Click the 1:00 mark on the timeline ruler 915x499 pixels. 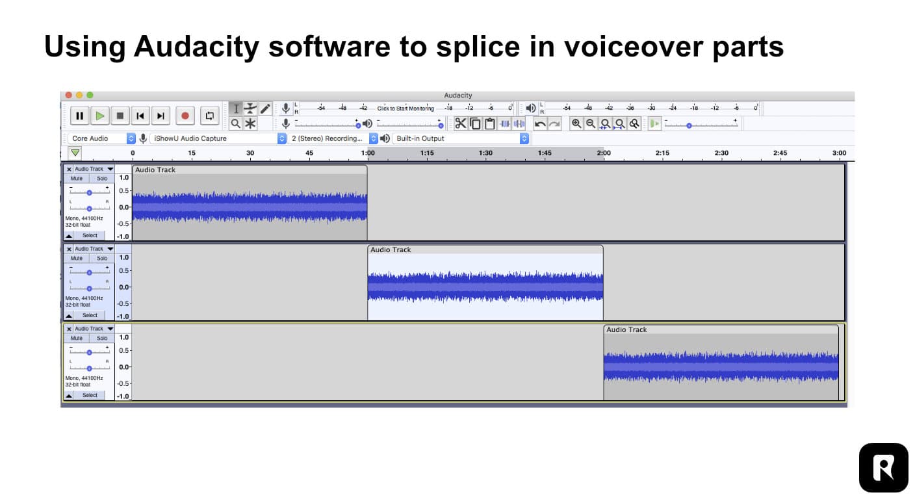click(368, 153)
